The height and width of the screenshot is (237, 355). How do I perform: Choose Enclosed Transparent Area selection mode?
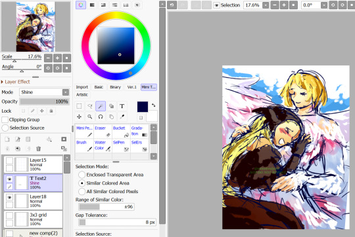coord(82,175)
